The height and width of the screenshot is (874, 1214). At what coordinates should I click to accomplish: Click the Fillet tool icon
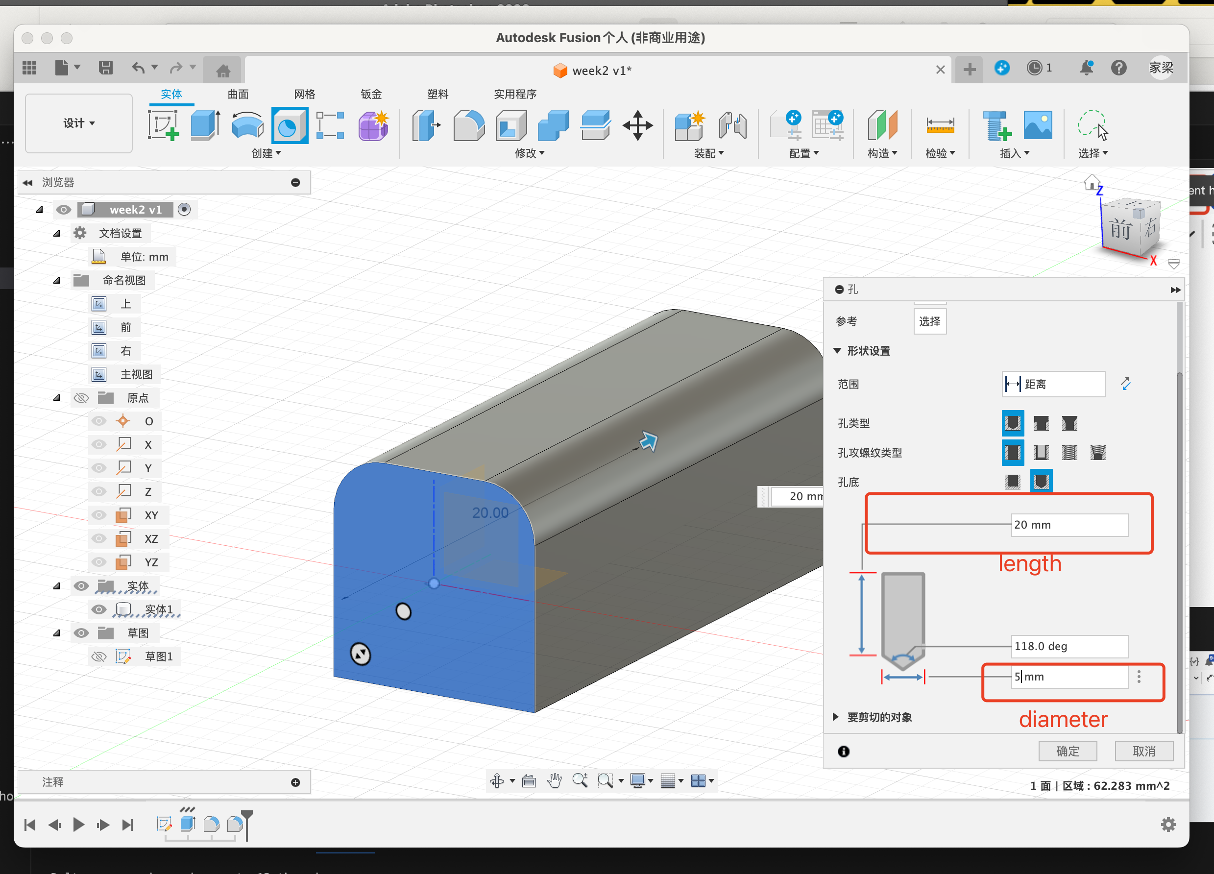[x=469, y=125]
